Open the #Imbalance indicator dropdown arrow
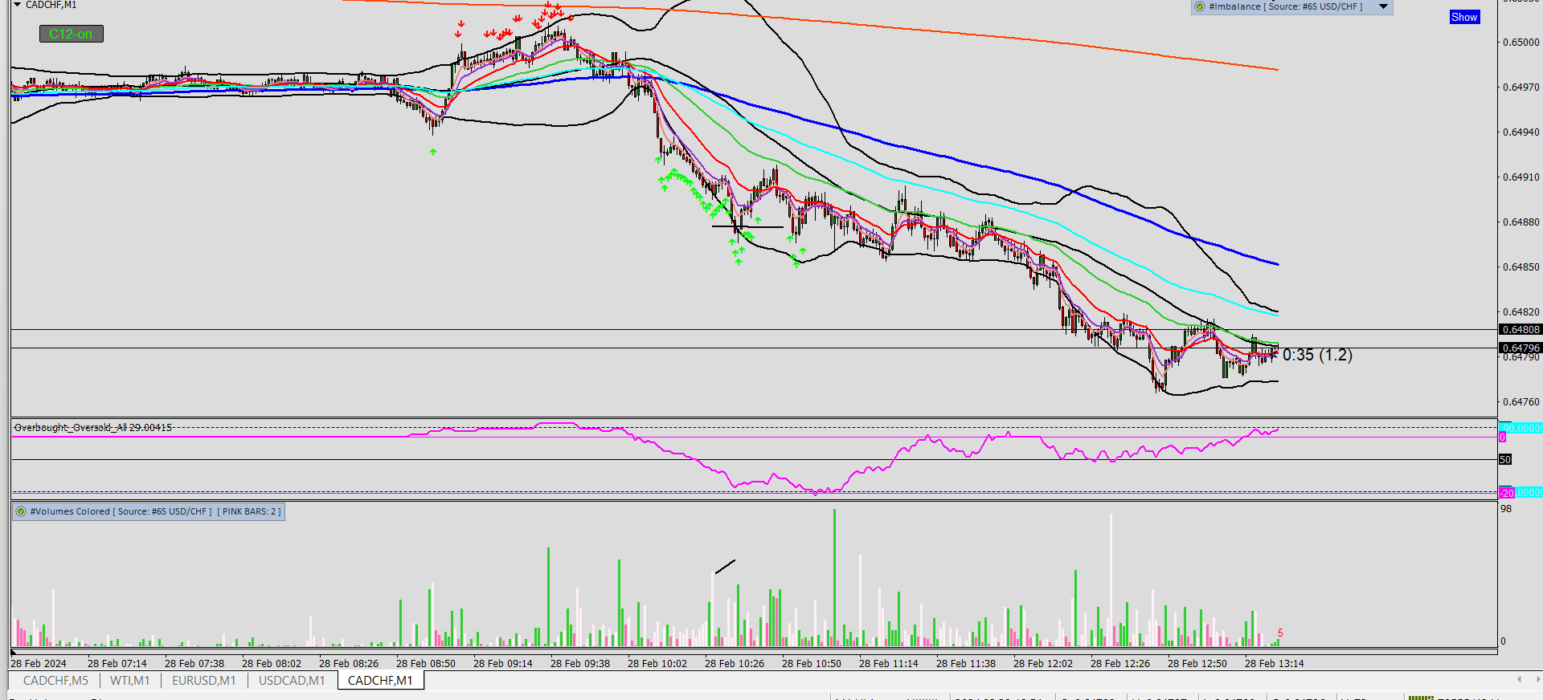The width and height of the screenshot is (1543, 700). coord(1383,6)
